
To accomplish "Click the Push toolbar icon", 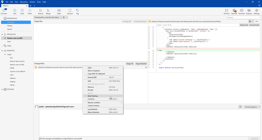I will pyautogui.click(x=22, y=11).
